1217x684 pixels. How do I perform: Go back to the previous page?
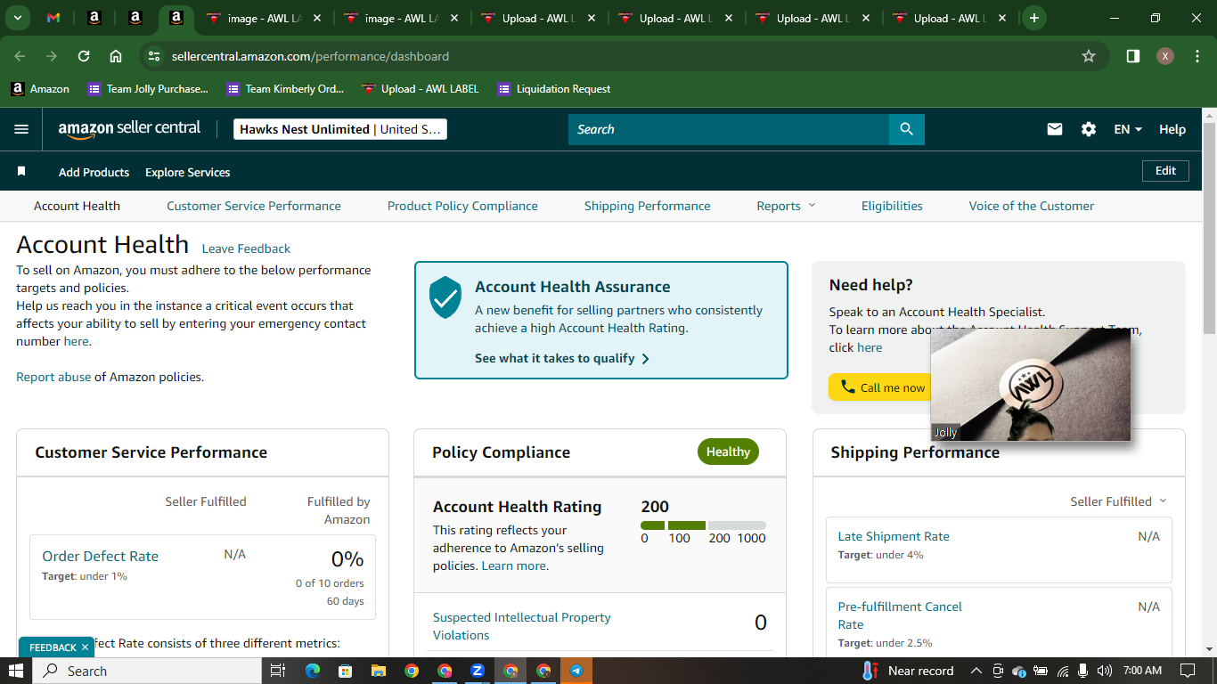20,56
